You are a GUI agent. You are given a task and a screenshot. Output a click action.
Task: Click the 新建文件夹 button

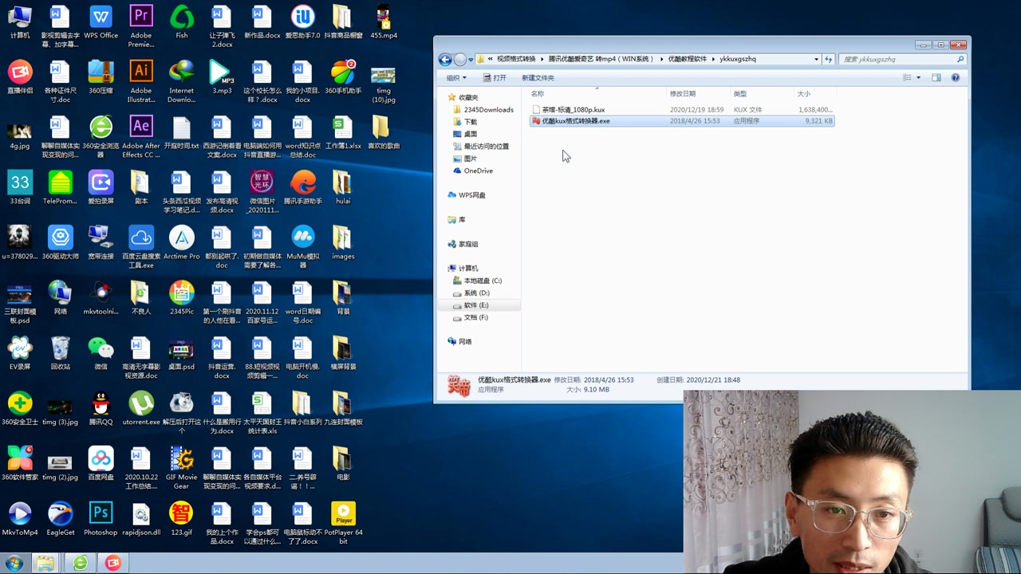click(x=538, y=77)
